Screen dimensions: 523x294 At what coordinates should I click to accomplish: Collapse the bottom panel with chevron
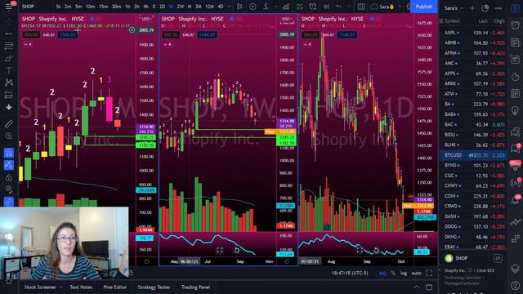(417, 287)
